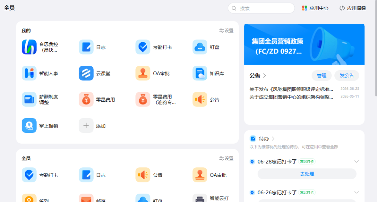Open announcement 关于成立集团营销中心的组织架构调整...
Image resolution: width=377 pixels, height=202 pixels.
291,97
